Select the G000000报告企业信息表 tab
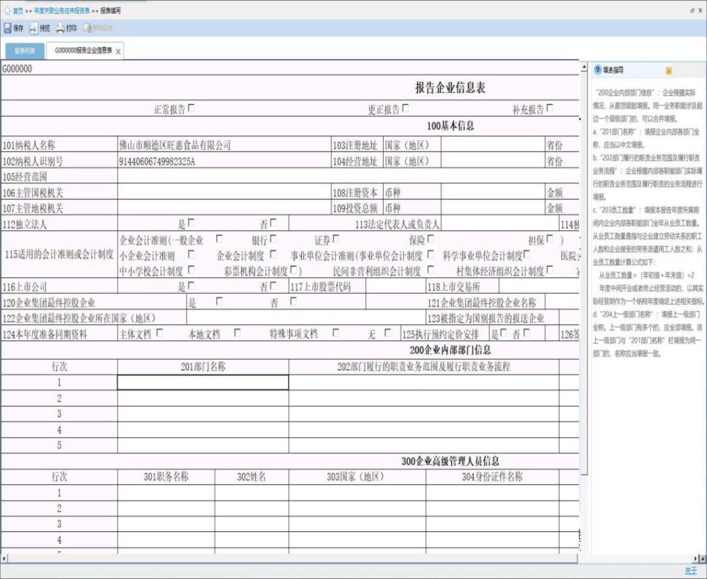The image size is (707, 579). click(83, 50)
